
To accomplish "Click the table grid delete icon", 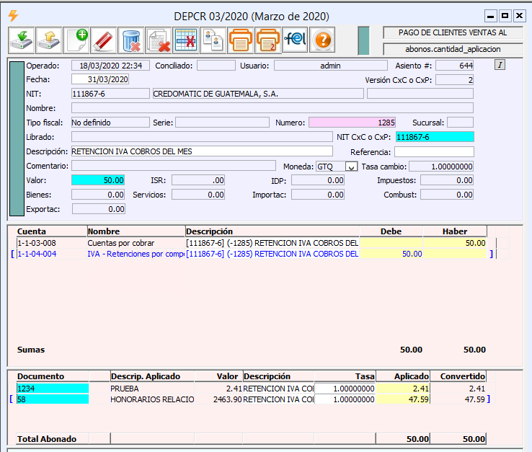I will point(186,40).
